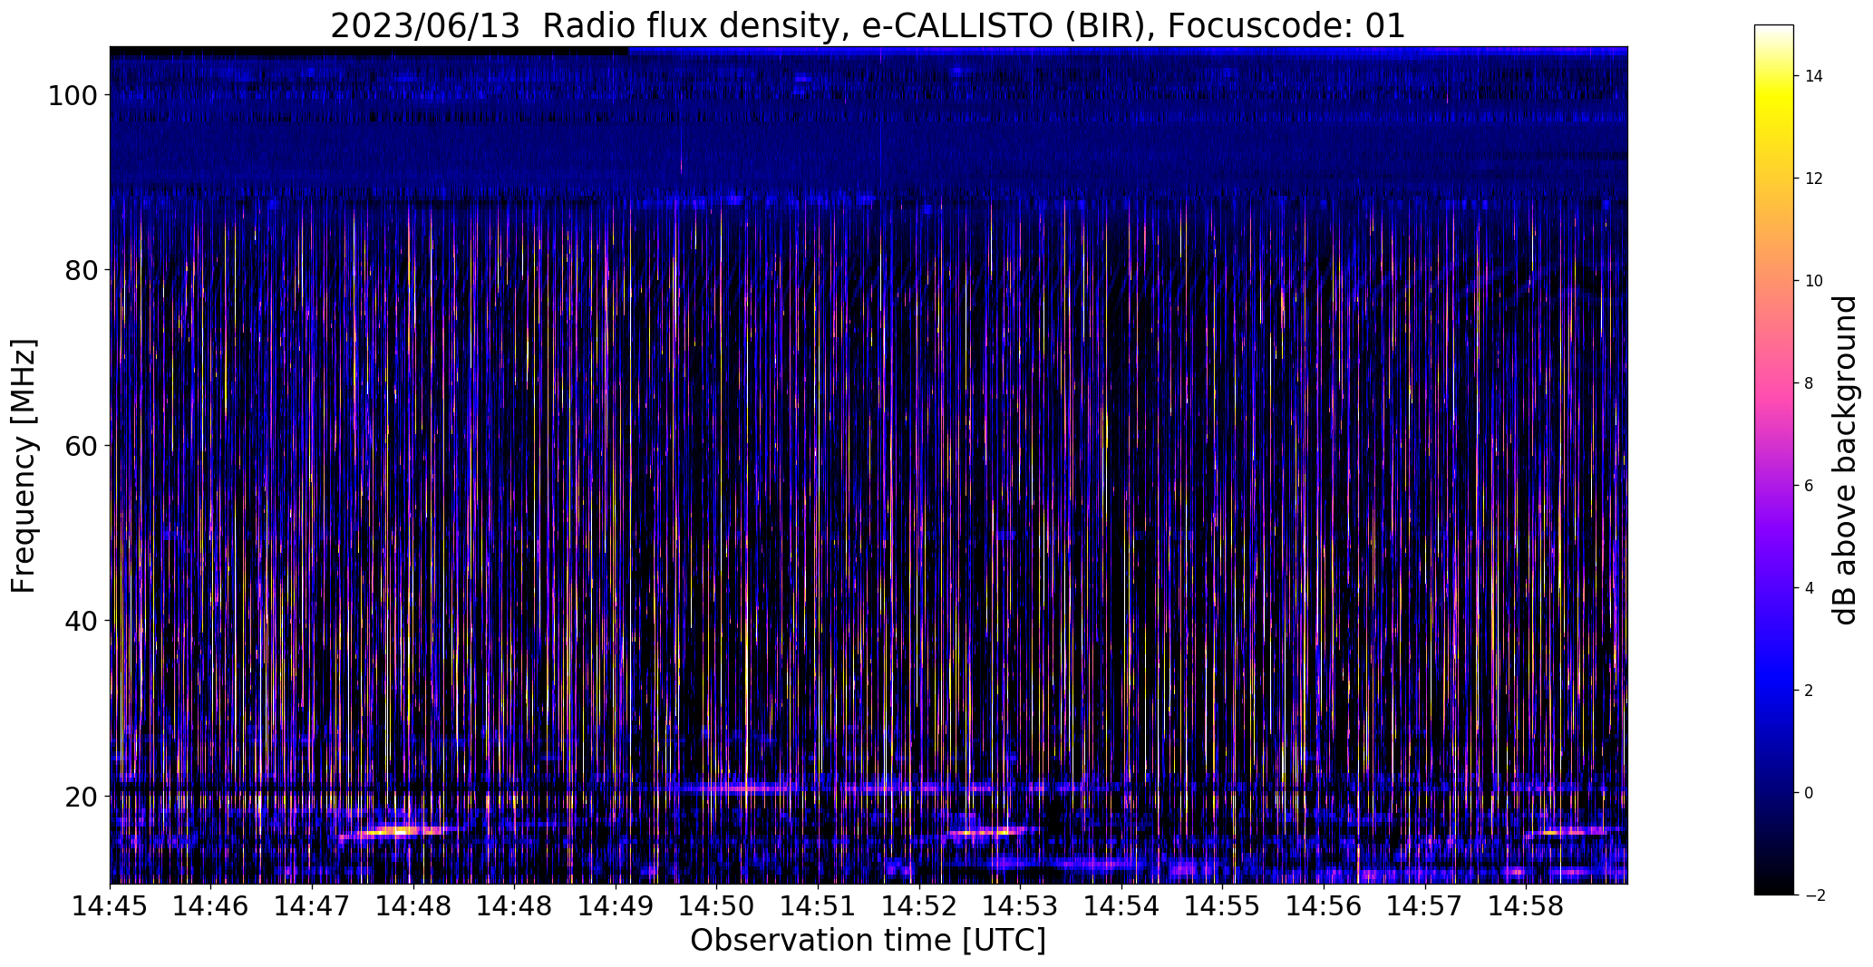This screenshot has width=1873, height=967.
Task: Pick the colorbar tick value 0 dB
Action: tap(1810, 793)
